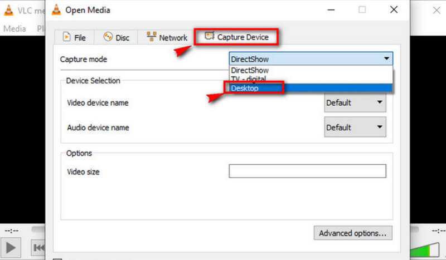
Task: Open the Media menu in VLC window
Action: coord(14,28)
